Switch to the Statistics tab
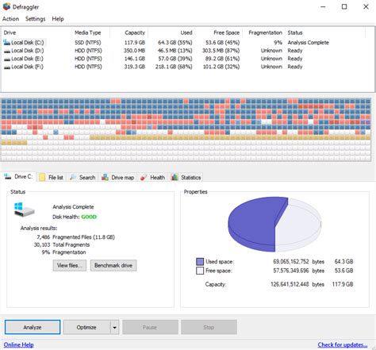Viewport: 376px width, 350px height. pyautogui.click(x=186, y=177)
